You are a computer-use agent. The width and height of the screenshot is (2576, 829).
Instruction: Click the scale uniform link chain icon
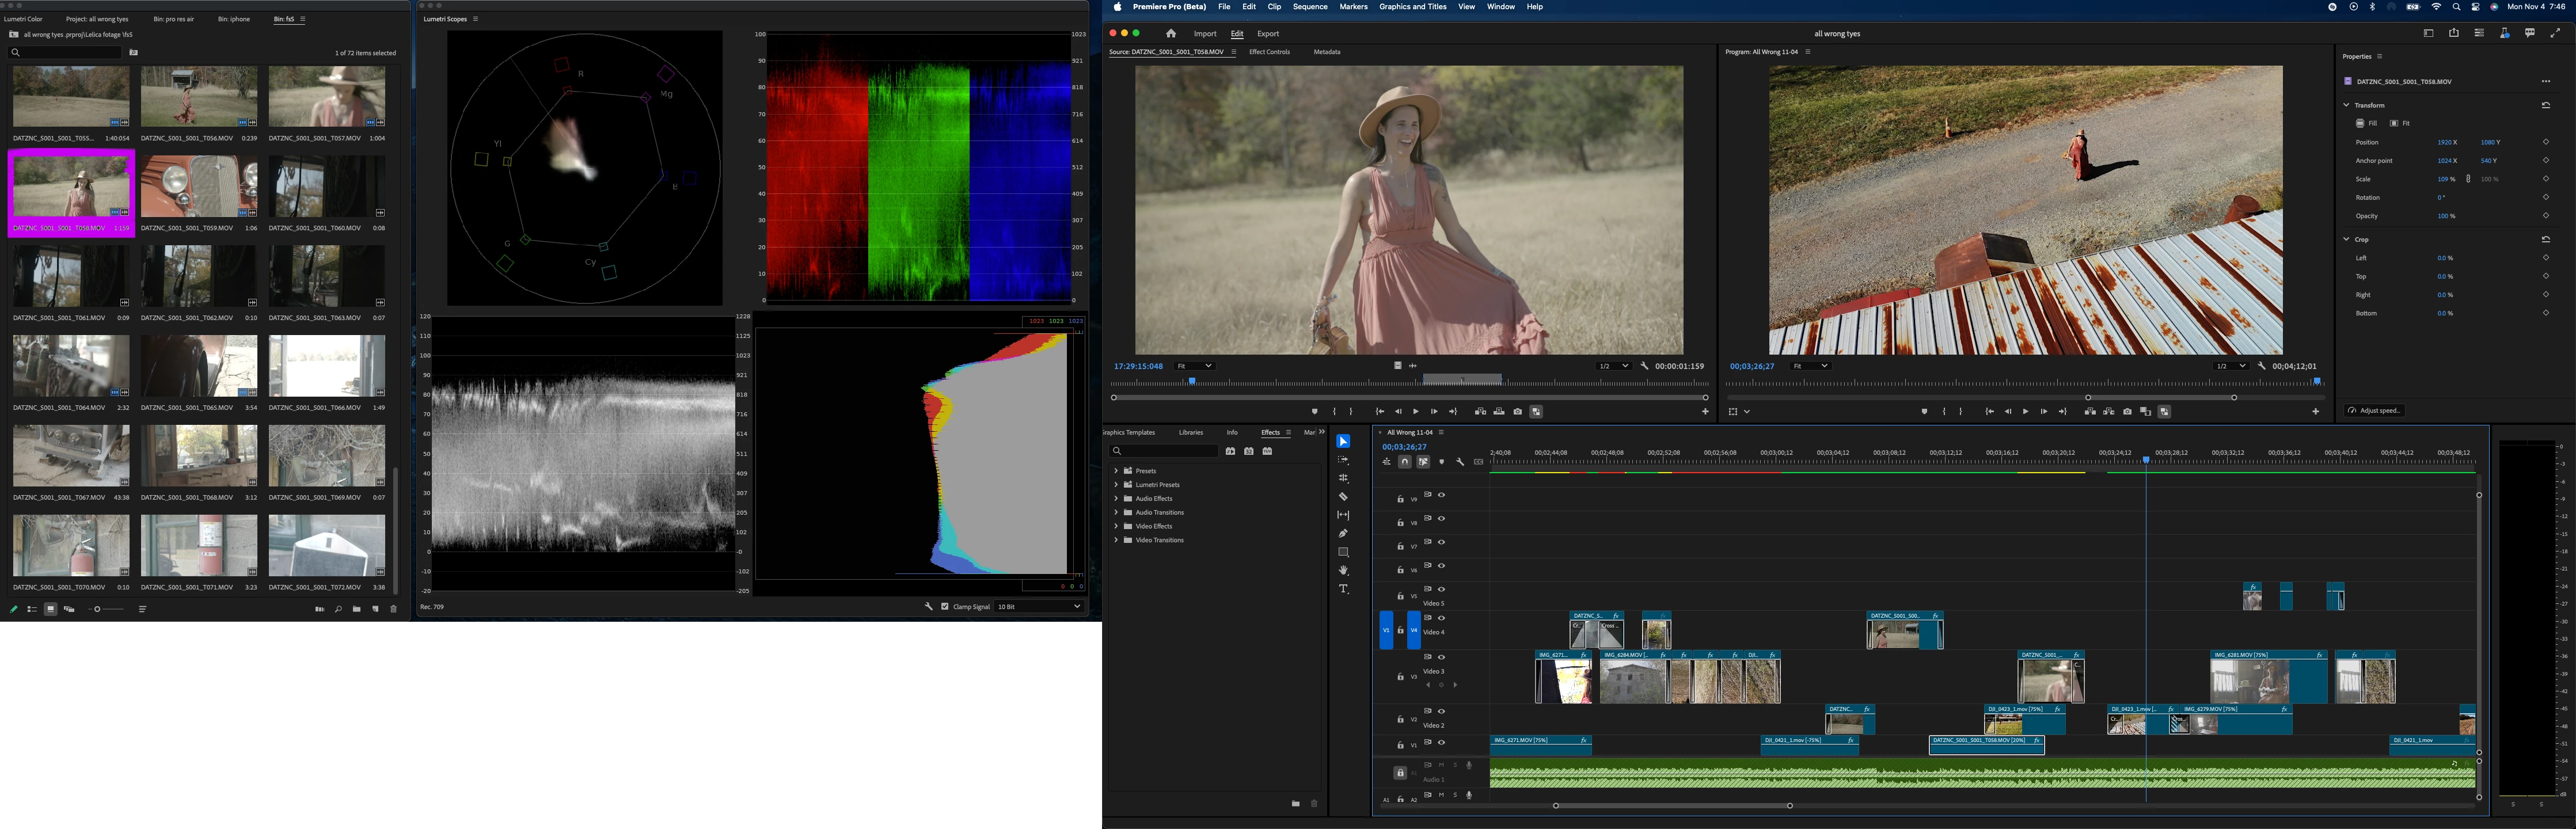click(x=2468, y=179)
